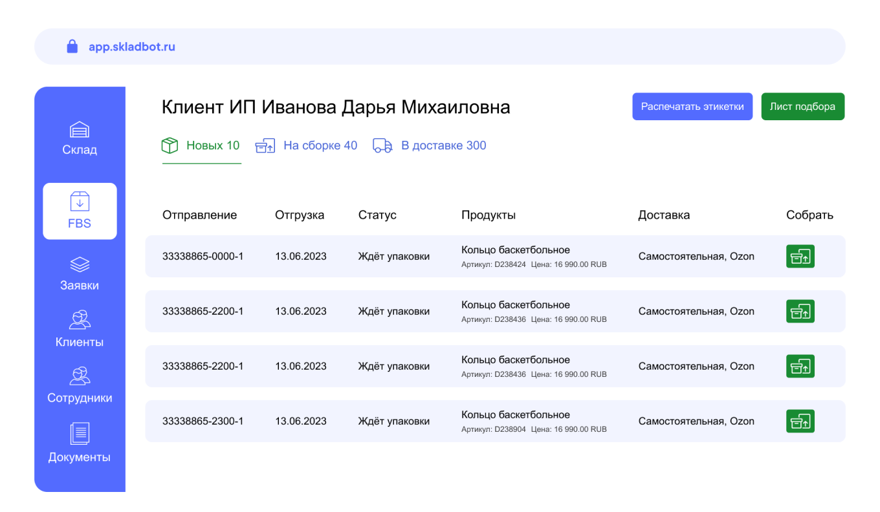880x512 pixels.
Task: Click the packing icon beside На сборке
Action: click(x=265, y=145)
